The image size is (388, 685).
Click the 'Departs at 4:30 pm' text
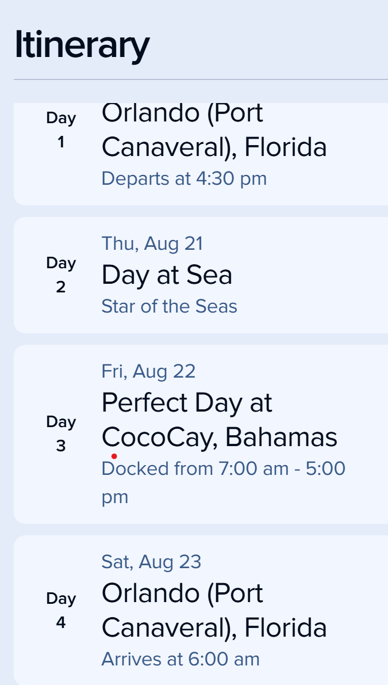(x=184, y=178)
